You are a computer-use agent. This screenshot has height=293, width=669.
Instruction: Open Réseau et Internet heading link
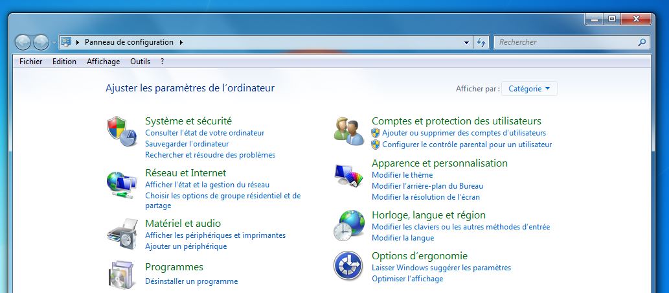click(186, 173)
